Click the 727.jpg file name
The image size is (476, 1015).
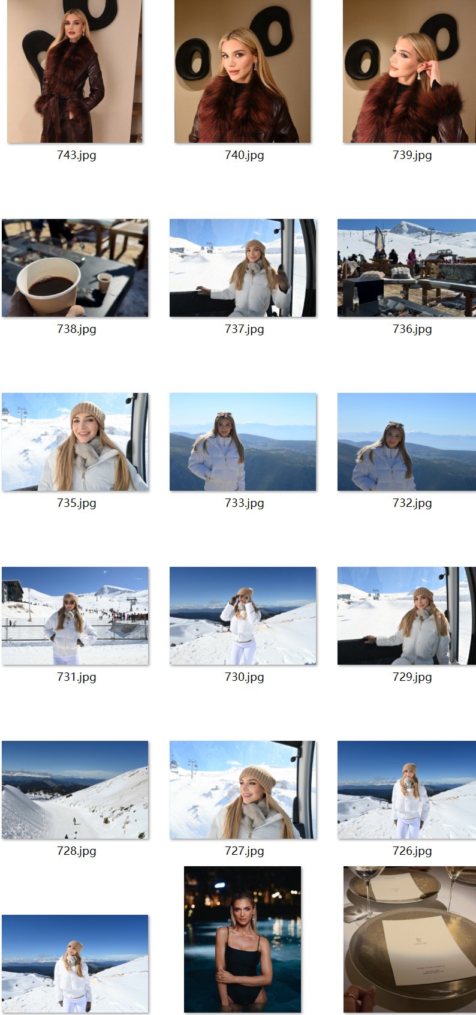244,851
